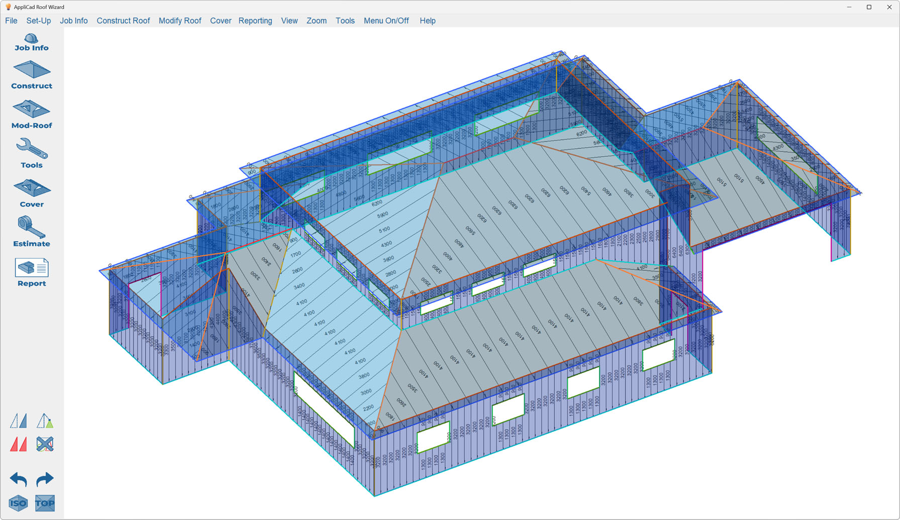Toggle the red roof-plane display icon
Screen dimensions: 900x520
coord(19,444)
